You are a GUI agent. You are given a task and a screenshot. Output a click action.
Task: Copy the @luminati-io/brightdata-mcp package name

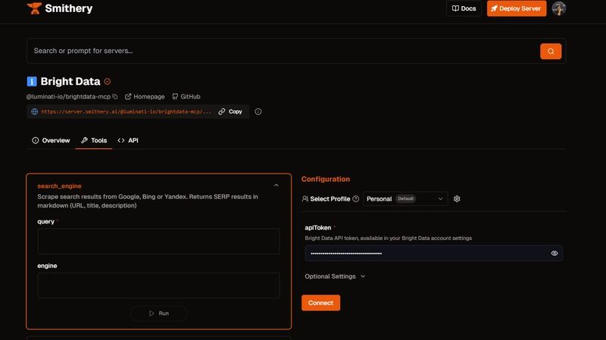(115, 97)
